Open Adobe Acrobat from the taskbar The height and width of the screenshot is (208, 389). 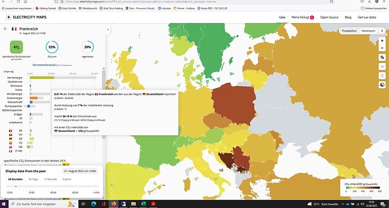coord(153,204)
